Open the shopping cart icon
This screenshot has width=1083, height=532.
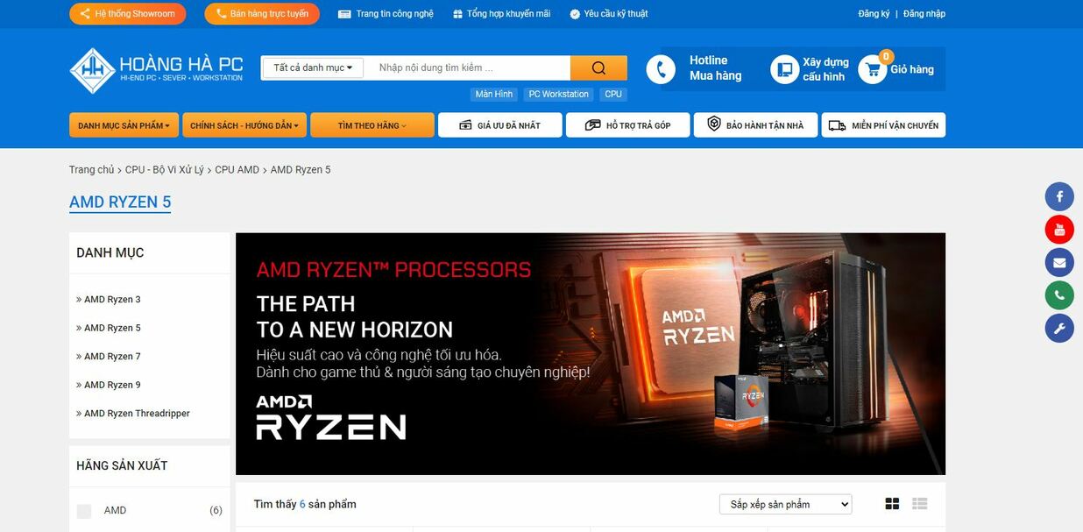tap(872, 69)
